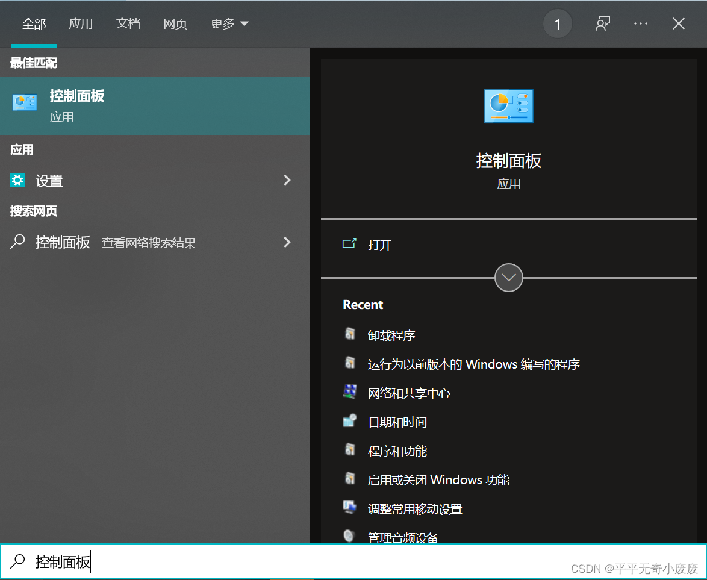The width and height of the screenshot is (707, 580).
Task: Click the 打开 open icon
Action: pyautogui.click(x=349, y=244)
